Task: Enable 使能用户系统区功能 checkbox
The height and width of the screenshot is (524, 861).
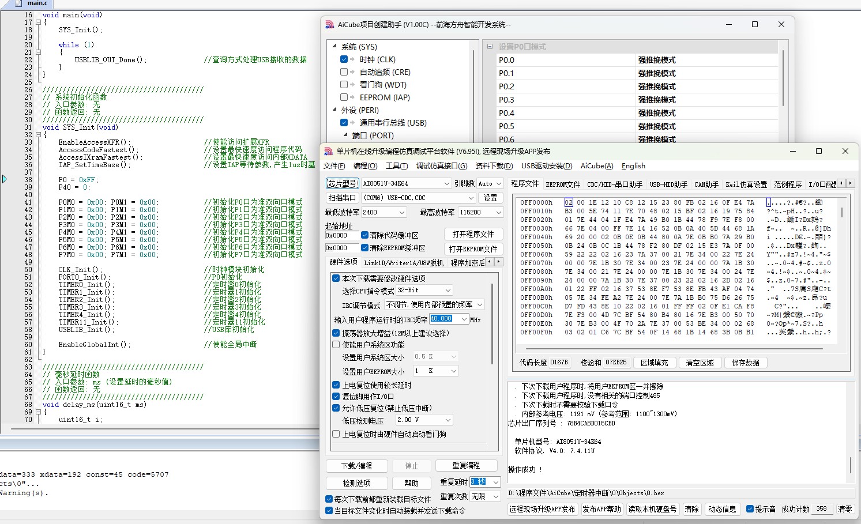Action: point(336,345)
